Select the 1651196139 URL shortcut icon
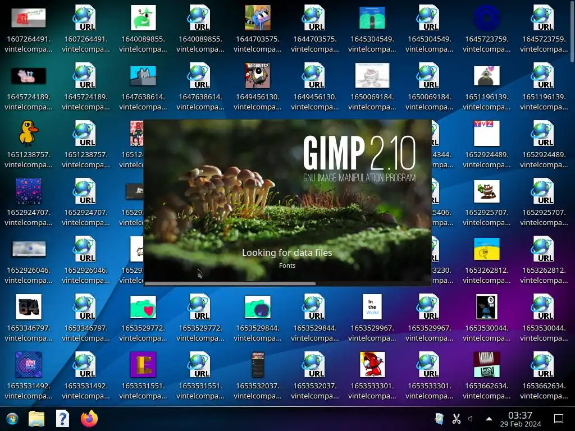575x431 pixels. coord(543,76)
